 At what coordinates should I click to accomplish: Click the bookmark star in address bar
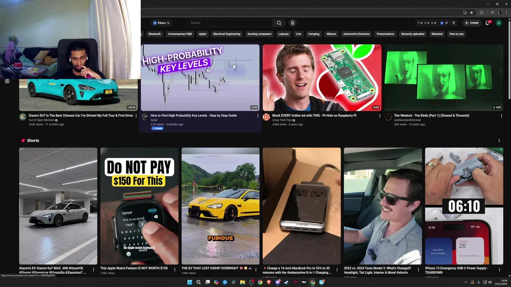(471, 12)
